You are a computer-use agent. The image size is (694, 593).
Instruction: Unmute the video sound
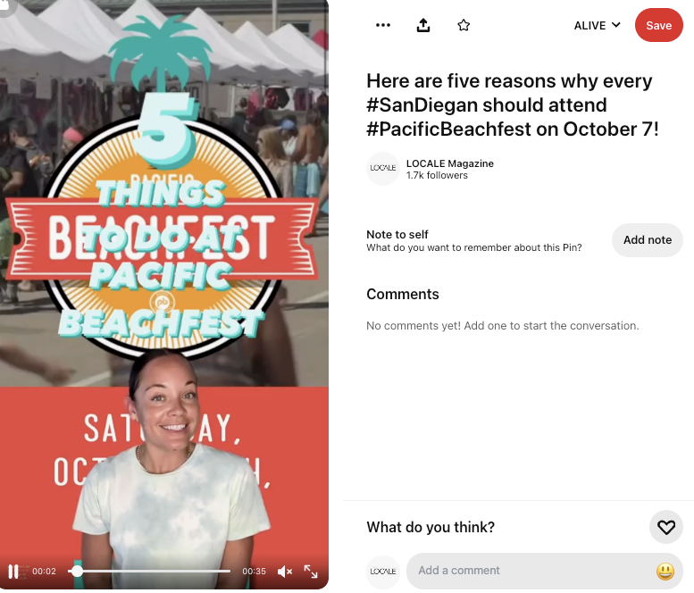[x=285, y=572]
